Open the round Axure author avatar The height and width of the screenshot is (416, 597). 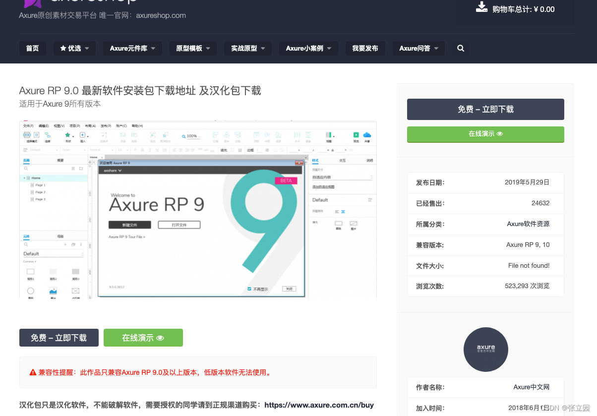486,350
